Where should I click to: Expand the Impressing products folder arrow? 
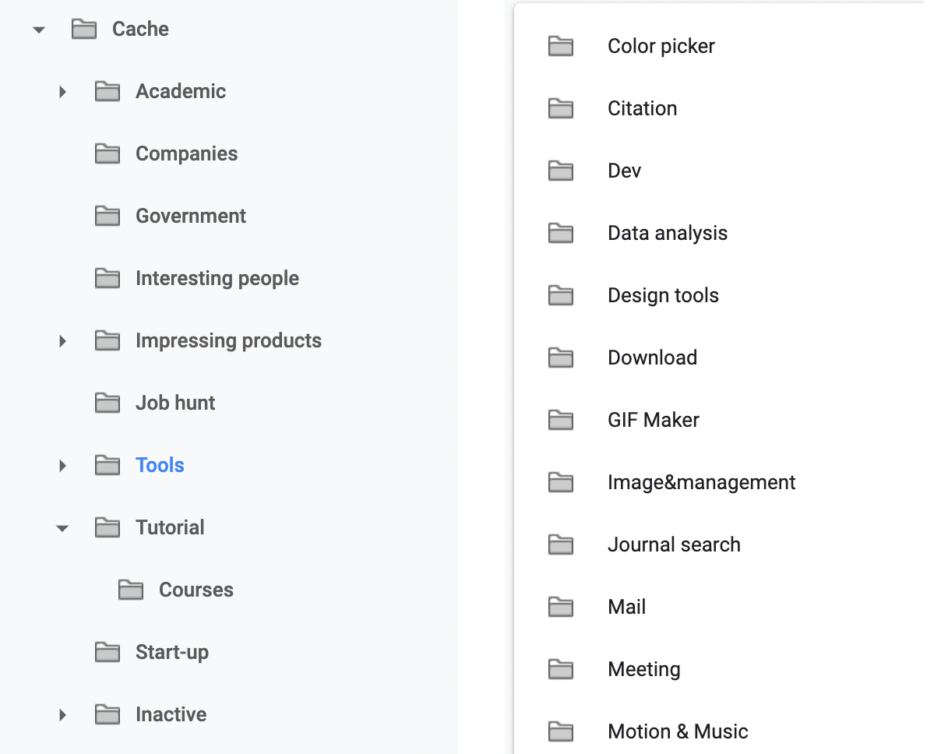(x=62, y=341)
